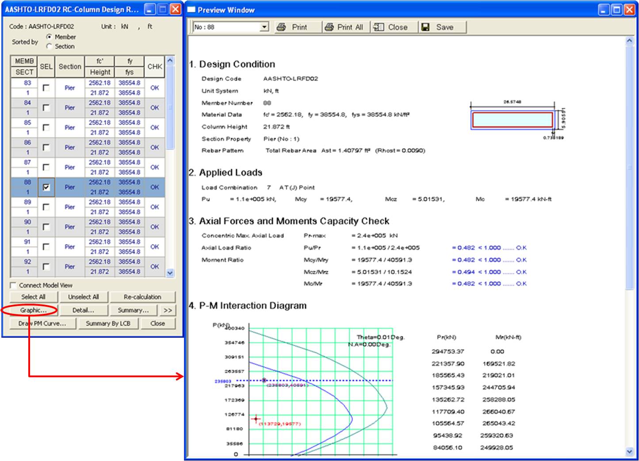This screenshot has height=461, width=639.
Task: Enable the Connect Model View checkbox
Action: tap(13, 286)
